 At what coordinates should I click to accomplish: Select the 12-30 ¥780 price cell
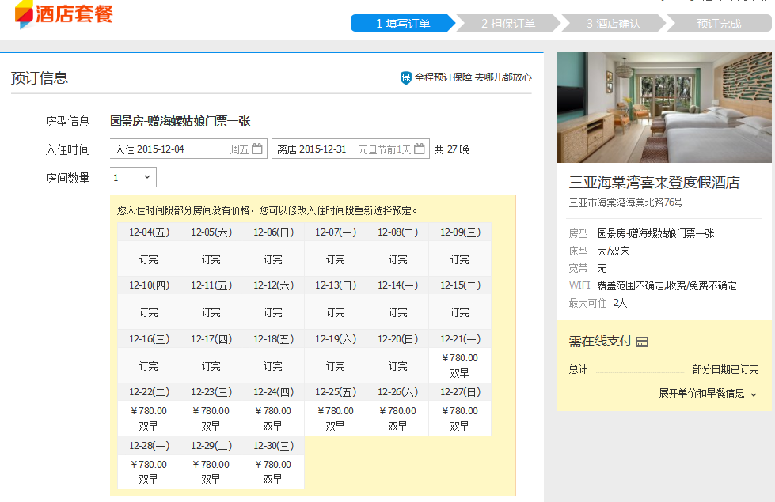coord(273,471)
